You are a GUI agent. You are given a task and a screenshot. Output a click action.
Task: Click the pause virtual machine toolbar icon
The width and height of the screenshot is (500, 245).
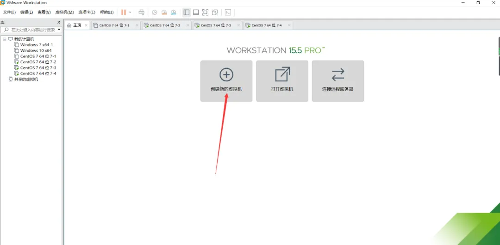pyautogui.click(x=124, y=12)
